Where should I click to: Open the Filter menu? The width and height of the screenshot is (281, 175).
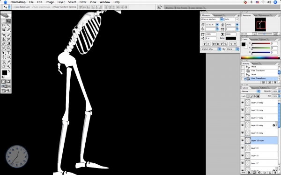(x=83, y=2)
